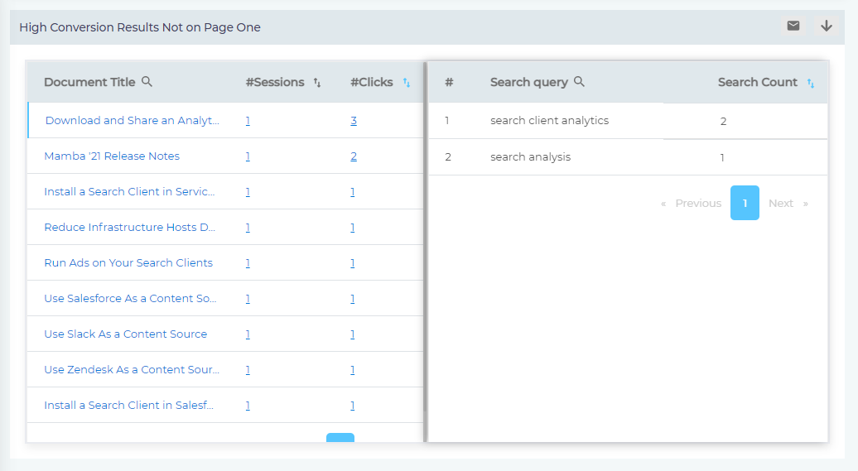The height and width of the screenshot is (471, 858).
Task: Click the document list vertical scrollbar
Action: coord(425,248)
